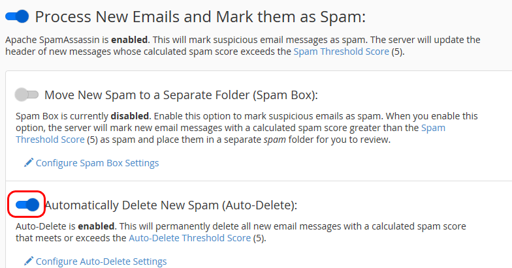
Task: Enable the Spam Box toggle
Action: pyautogui.click(x=27, y=95)
